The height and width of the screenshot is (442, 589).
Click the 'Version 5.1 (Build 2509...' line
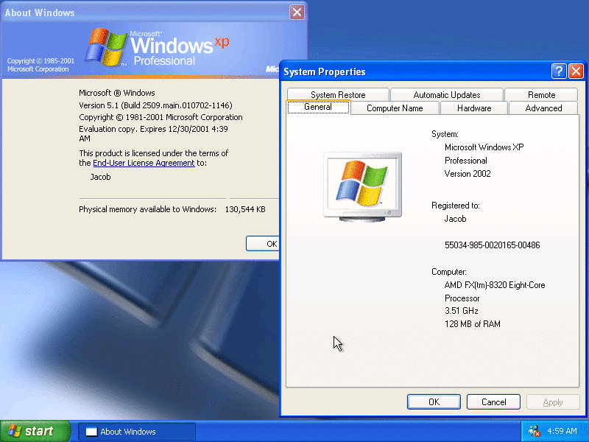(x=155, y=105)
